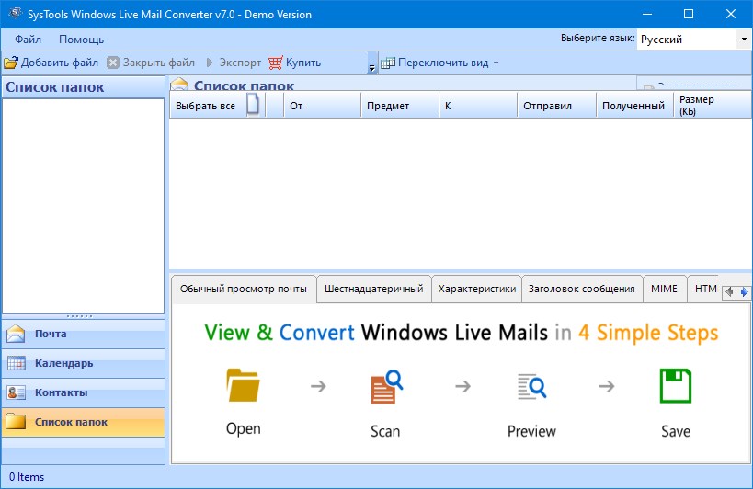The width and height of the screenshot is (753, 489).
Task: Click the sidebar splitter grip dots
Action: tap(80, 316)
